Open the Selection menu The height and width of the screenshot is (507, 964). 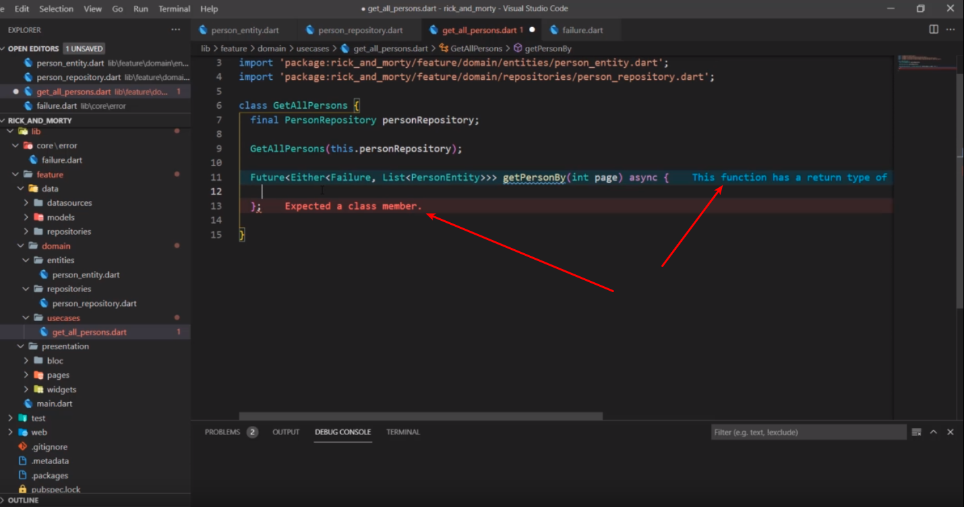56,9
